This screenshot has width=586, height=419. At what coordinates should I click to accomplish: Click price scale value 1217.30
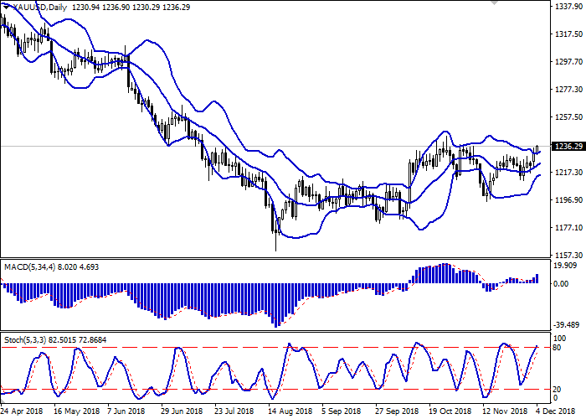pyautogui.click(x=569, y=173)
